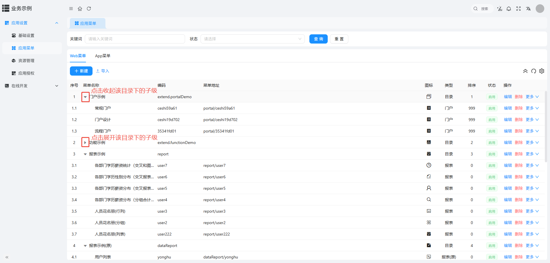Open the language translation switcher
Viewport: 550px width, 263px height.
click(528, 9)
